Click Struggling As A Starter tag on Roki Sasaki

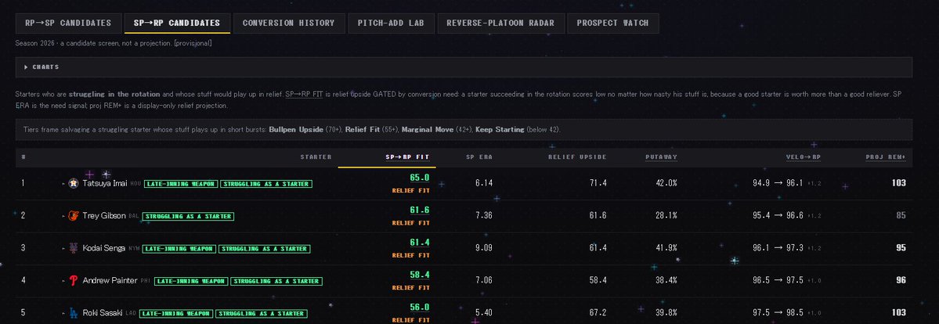[261, 313]
